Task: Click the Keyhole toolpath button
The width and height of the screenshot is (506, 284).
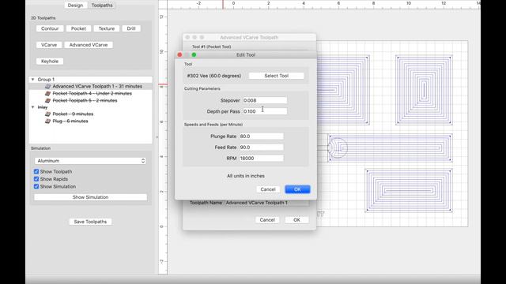Action: click(50, 62)
